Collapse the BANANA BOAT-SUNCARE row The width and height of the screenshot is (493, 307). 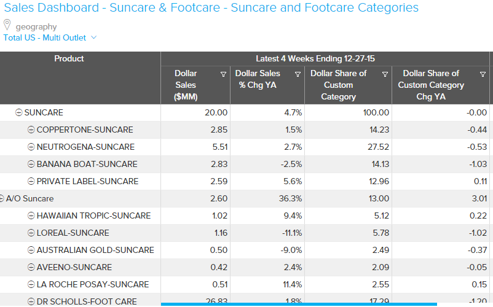click(x=31, y=165)
